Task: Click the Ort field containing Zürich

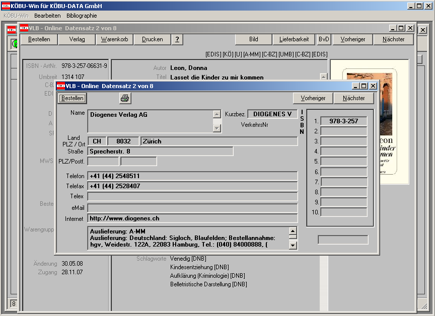Action: [219, 141]
